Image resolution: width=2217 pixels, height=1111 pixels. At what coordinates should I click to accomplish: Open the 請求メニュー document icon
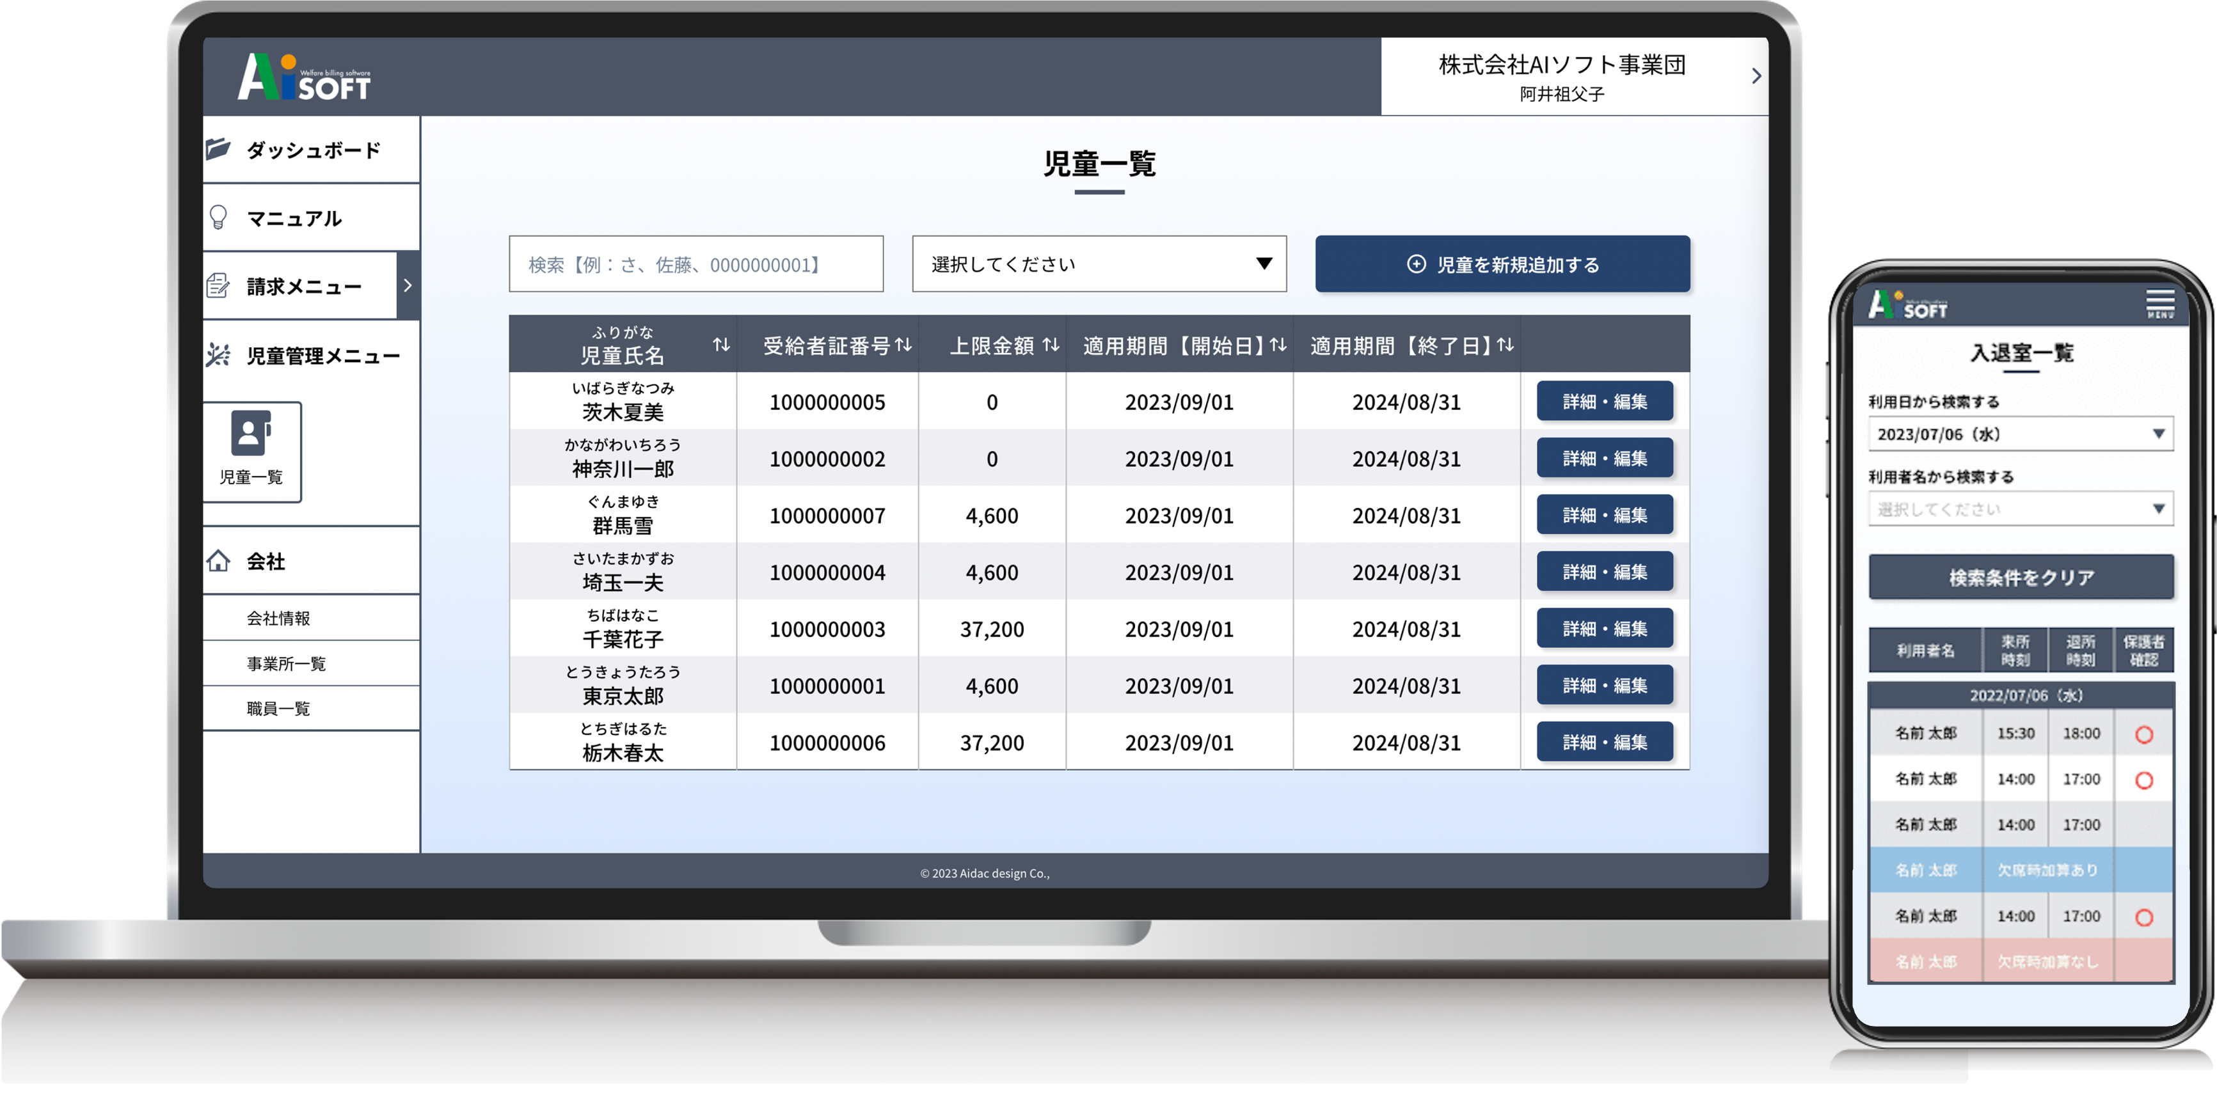218,286
